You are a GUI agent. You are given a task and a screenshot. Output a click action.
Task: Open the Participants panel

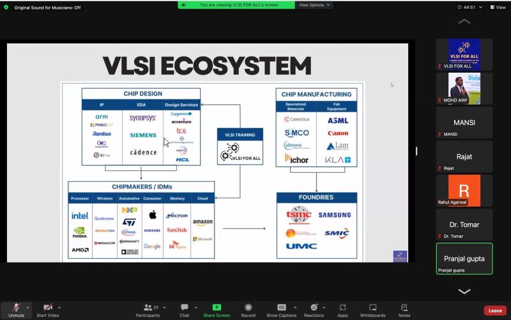click(x=148, y=310)
